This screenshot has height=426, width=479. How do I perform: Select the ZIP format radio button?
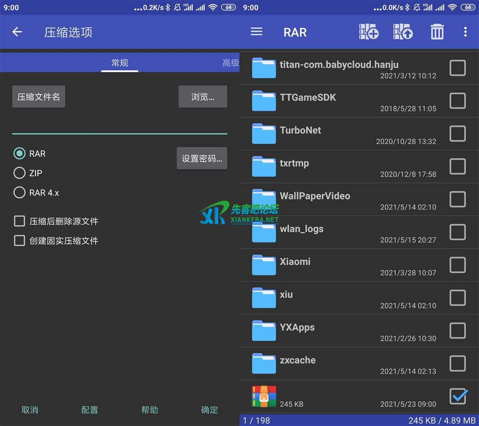20,173
